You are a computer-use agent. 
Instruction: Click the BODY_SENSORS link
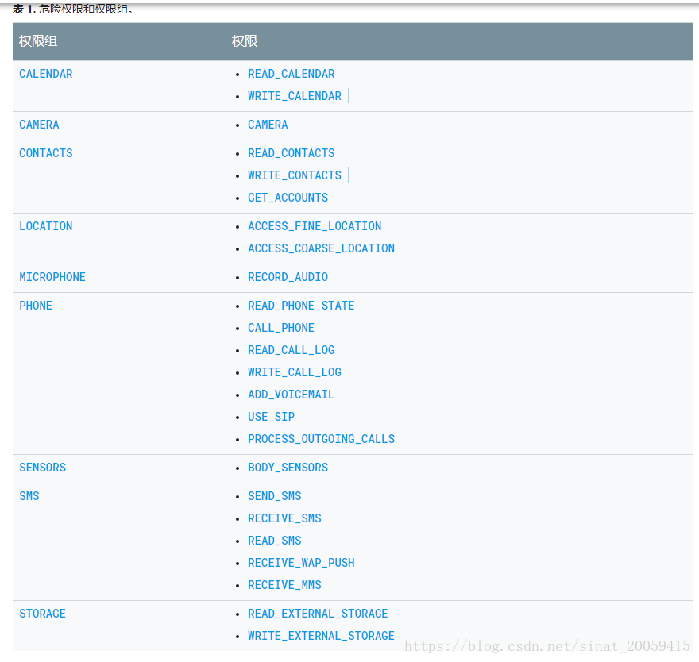pos(288,468)
